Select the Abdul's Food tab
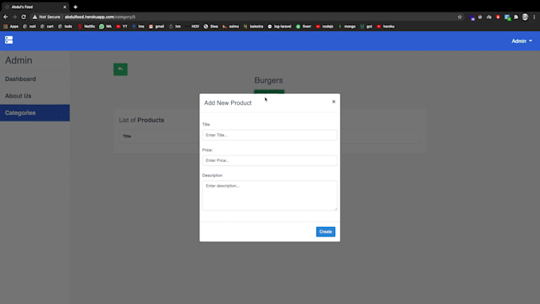 click(34, 7)
